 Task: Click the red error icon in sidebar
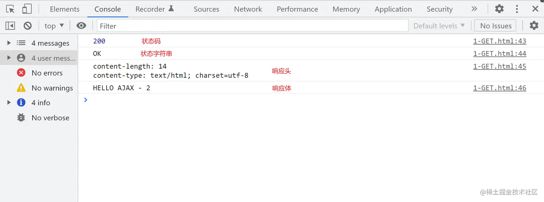pos(21,73)
